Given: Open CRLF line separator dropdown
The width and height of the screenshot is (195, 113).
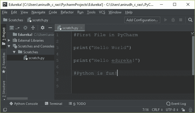Looking at the screenshot, I should [x=157, y=110].
